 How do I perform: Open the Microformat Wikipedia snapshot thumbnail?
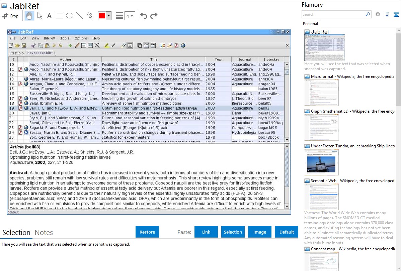click(321, 93)
